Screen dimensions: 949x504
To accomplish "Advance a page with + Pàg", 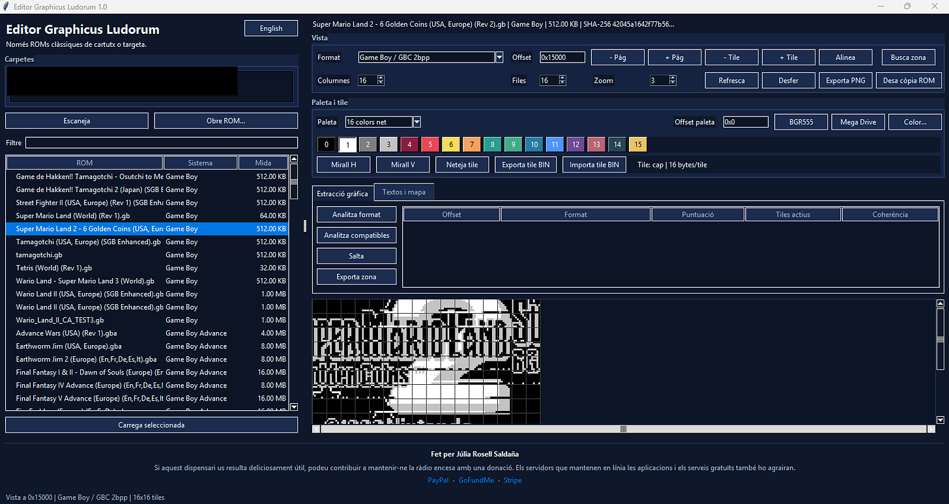I will coord(675,57).
